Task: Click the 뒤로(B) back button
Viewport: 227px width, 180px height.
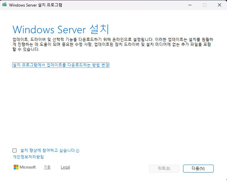Action: [164, 169]
